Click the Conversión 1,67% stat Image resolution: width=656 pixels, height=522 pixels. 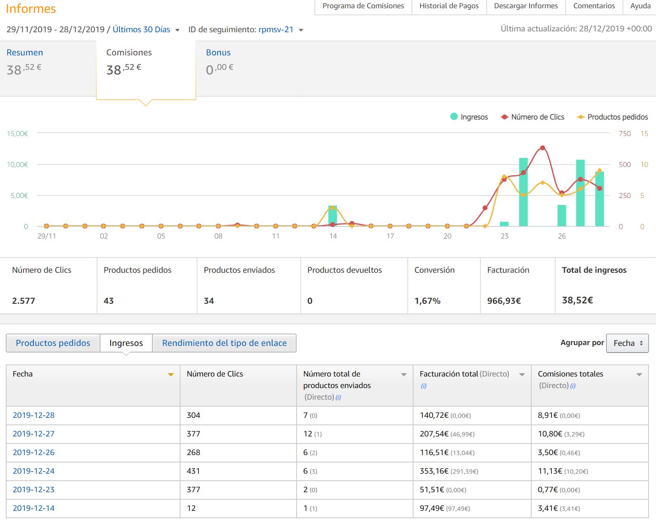click(x=444, y=286)
